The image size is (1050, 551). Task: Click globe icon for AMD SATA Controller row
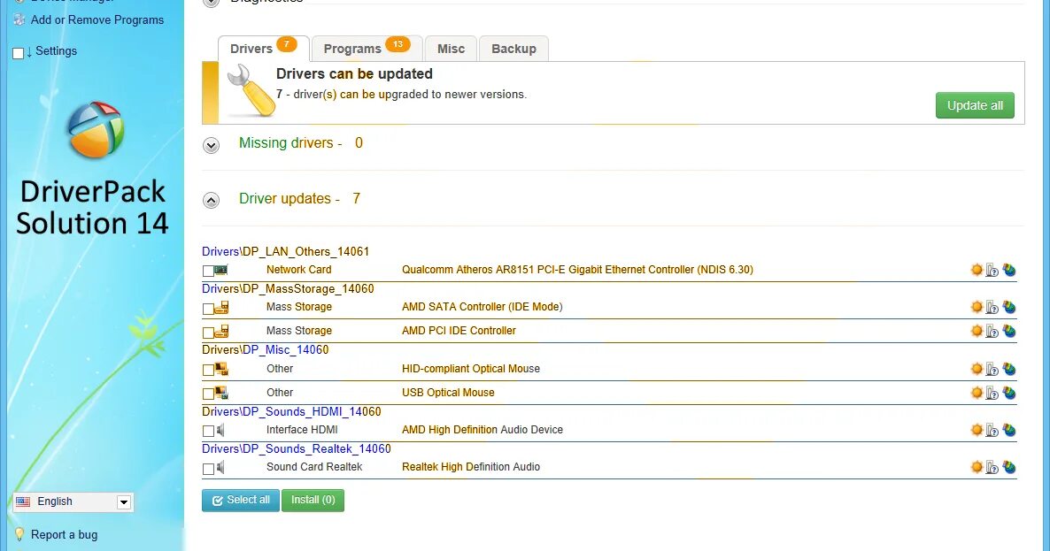[1009, 308]
